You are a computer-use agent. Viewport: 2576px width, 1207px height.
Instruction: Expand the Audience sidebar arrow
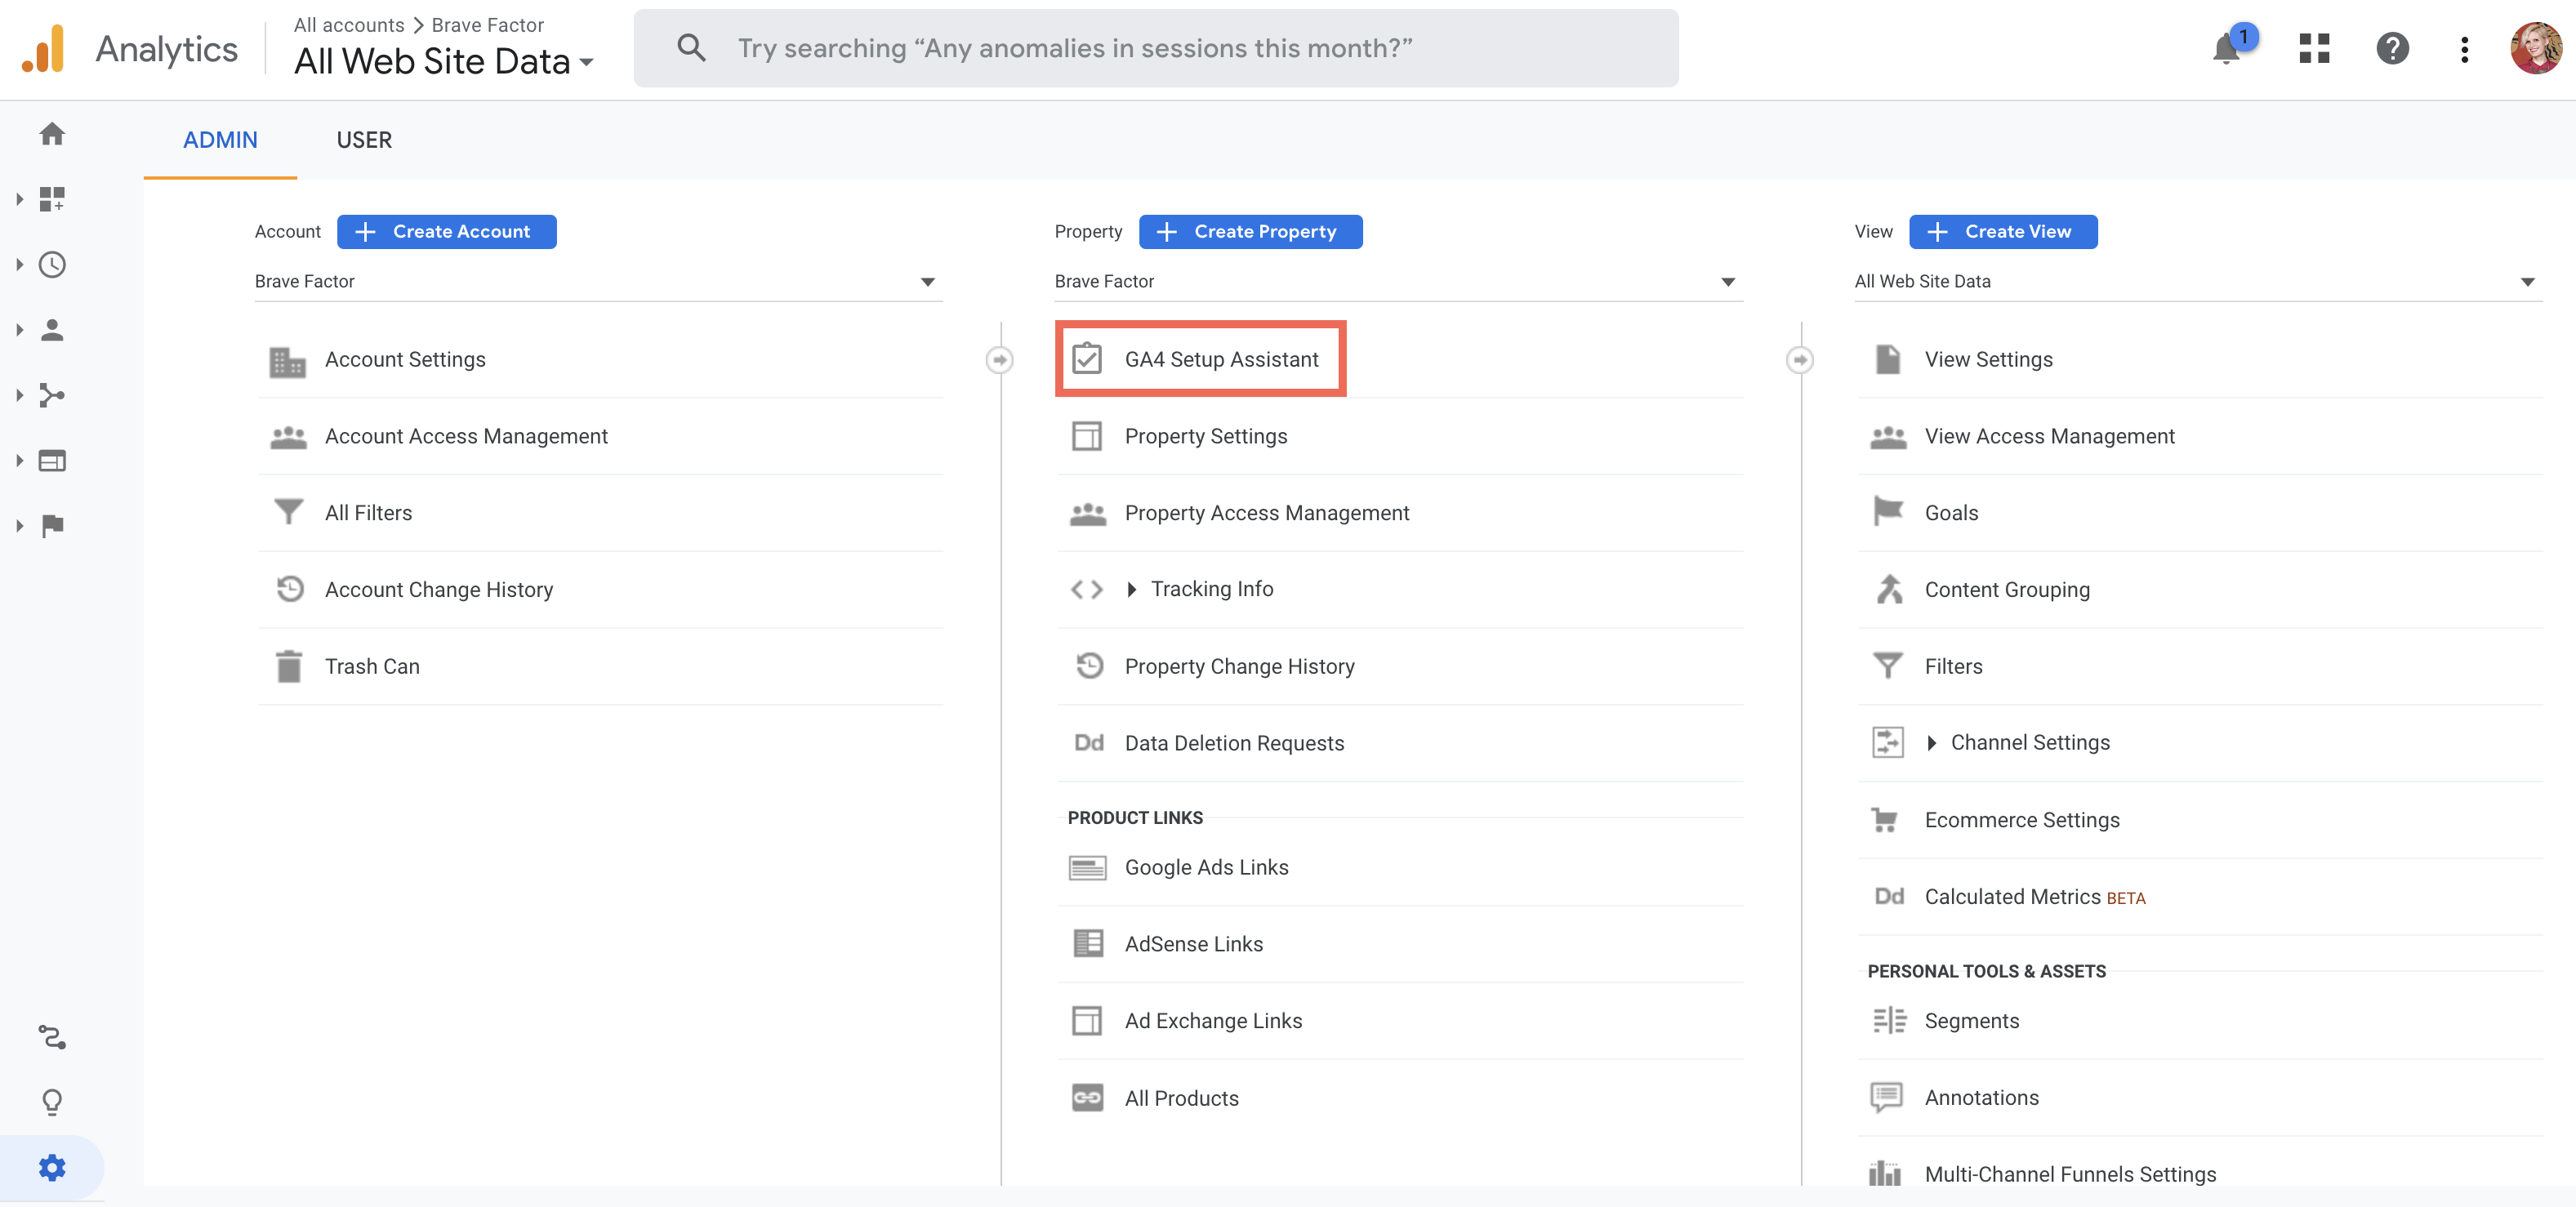(19, 330)
